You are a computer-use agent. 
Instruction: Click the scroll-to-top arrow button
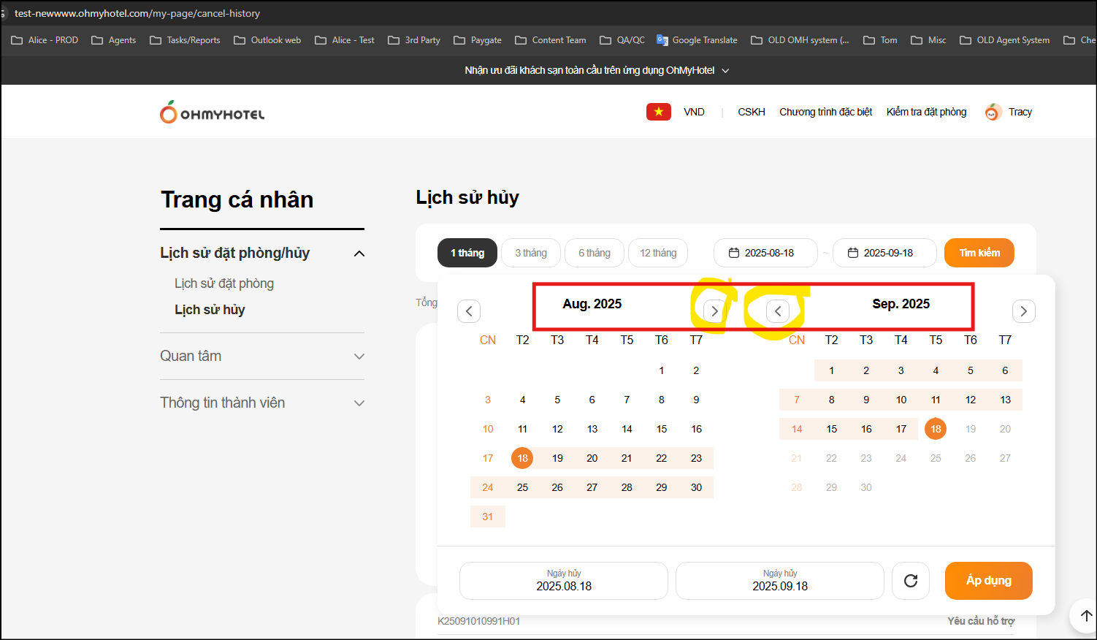pyautogui.click(x=1085, y=615)
